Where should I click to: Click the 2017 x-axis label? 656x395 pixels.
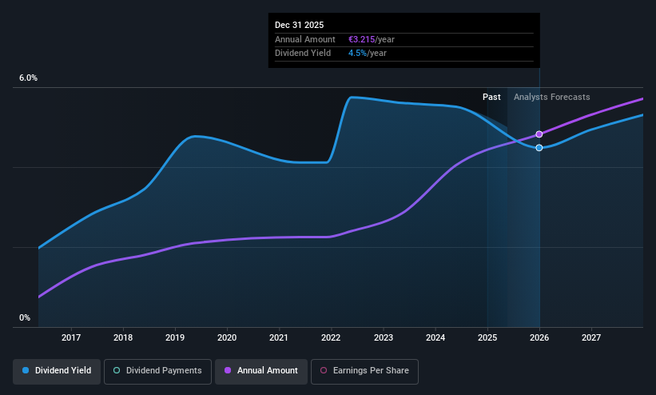click(x=71, y=337)
